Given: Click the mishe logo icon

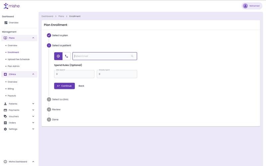Looking at the screenshot, I should click(x=6, y=6).
